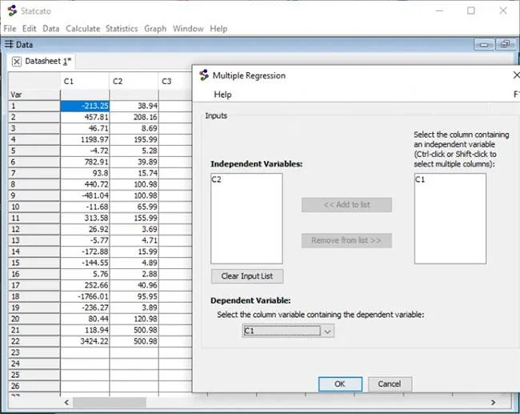Screen dimensions: 520x414
Task: Switch to the Datasheet 1 tab
Action: point(48,62)
